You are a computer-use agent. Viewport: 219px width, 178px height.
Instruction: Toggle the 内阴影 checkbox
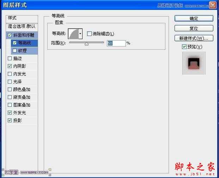coord(10,66)
